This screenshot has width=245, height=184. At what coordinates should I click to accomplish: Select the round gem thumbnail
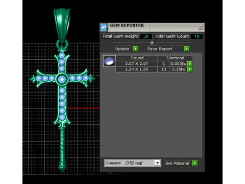(x=109, y=61)
